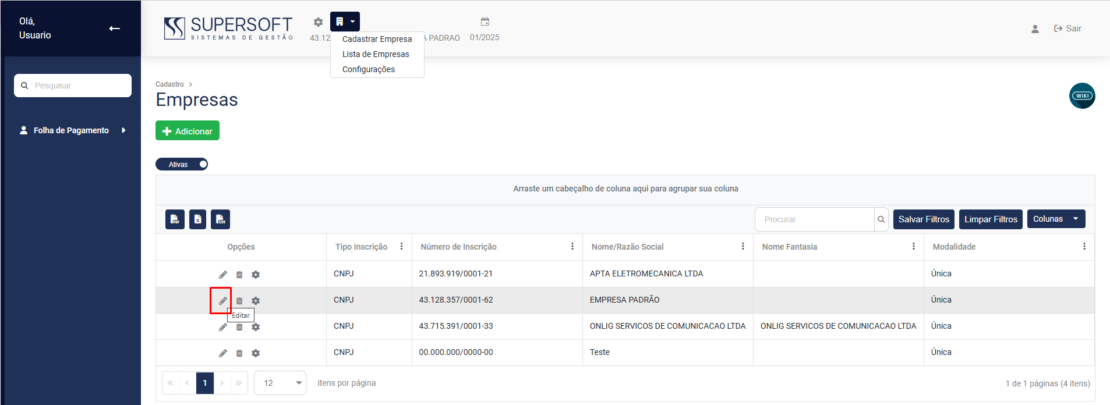1110x405 pixels.
Task: Toggle the Ativas switch
Action: tap(182, 164)
